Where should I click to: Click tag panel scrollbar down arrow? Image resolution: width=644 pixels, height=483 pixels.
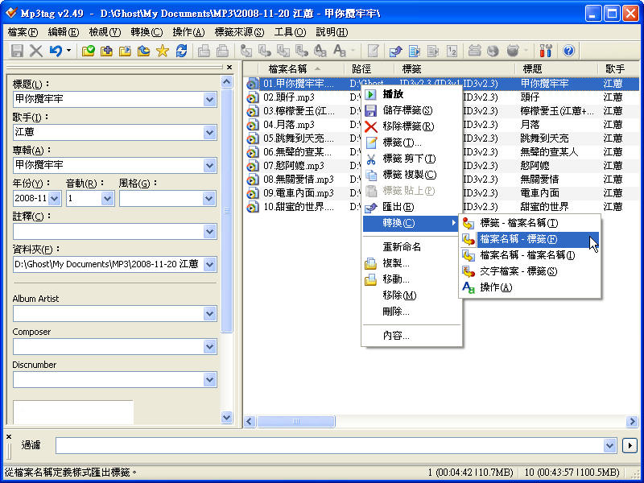click(x=227, y=417)
